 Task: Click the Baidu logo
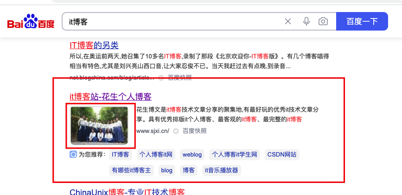(31, 21)
